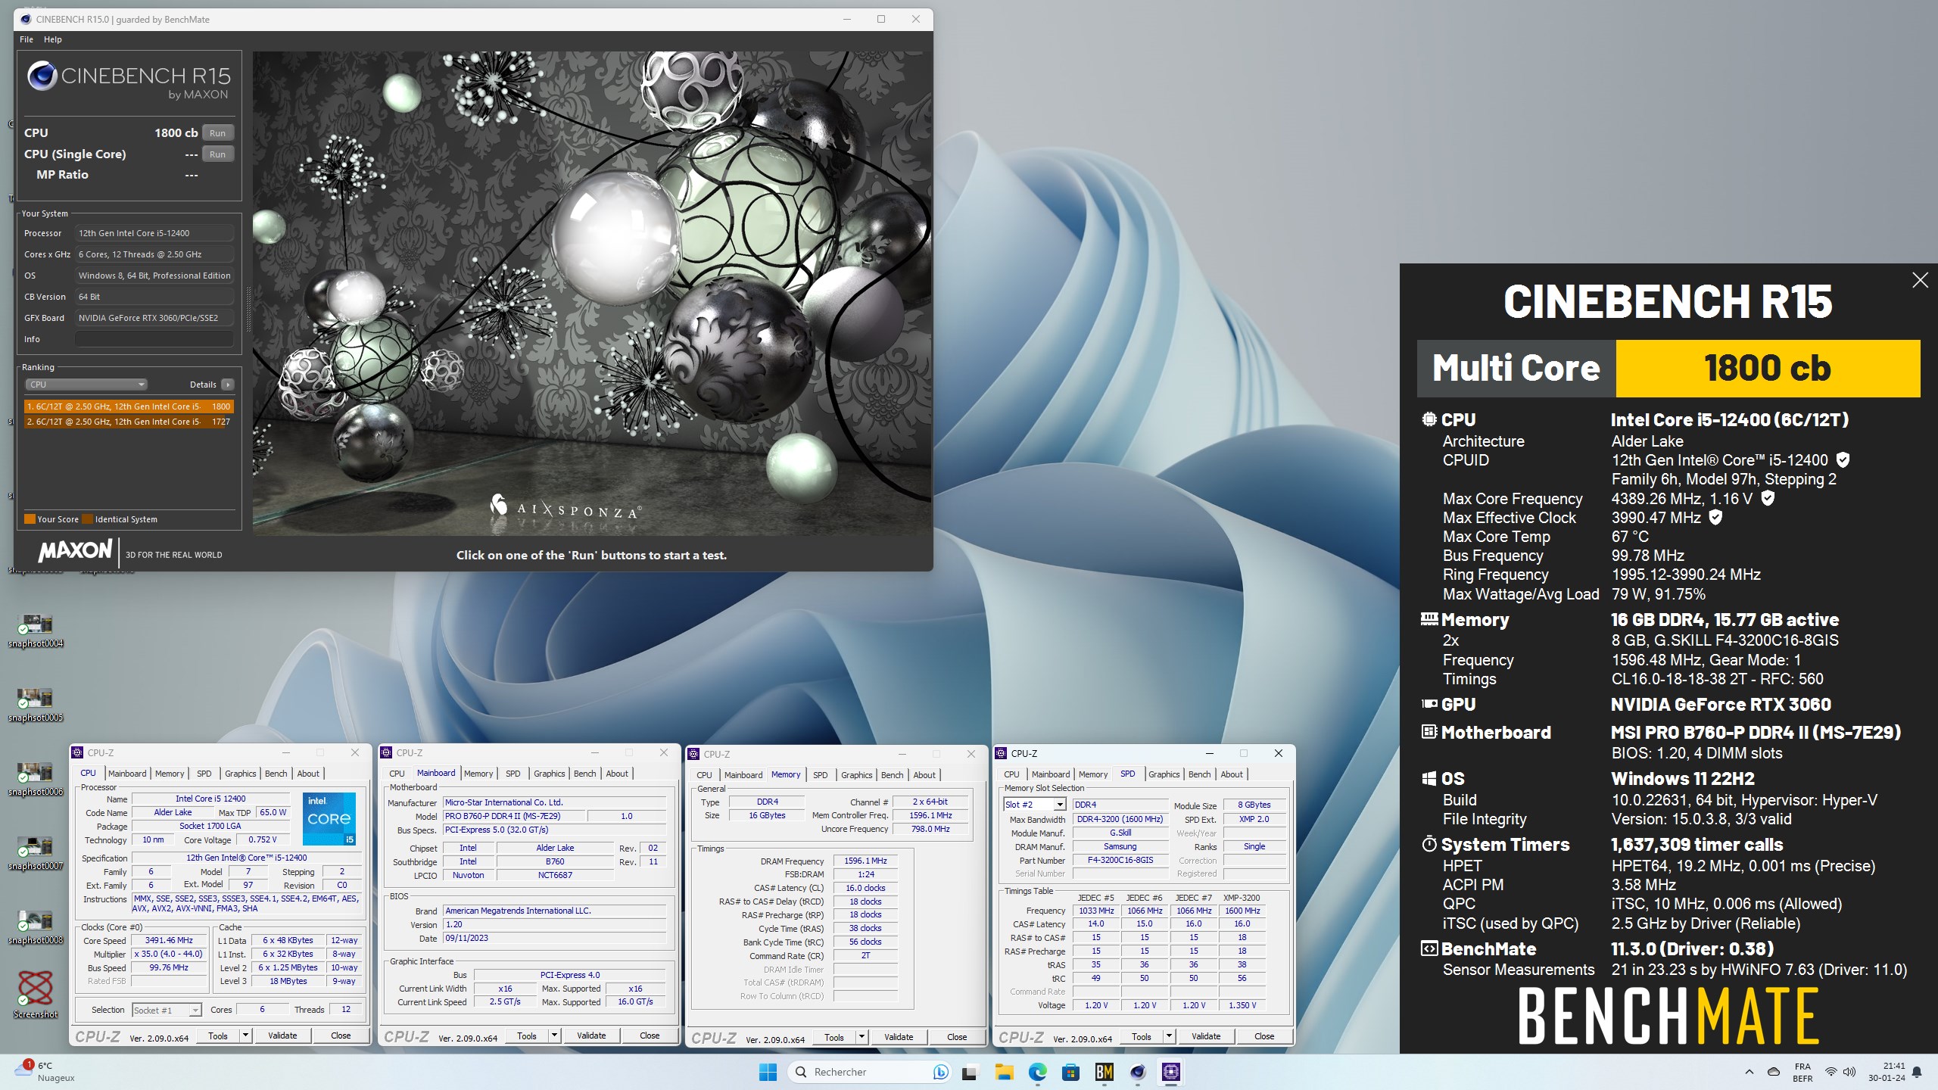Open ranking Details arrow button

[228, 385]
